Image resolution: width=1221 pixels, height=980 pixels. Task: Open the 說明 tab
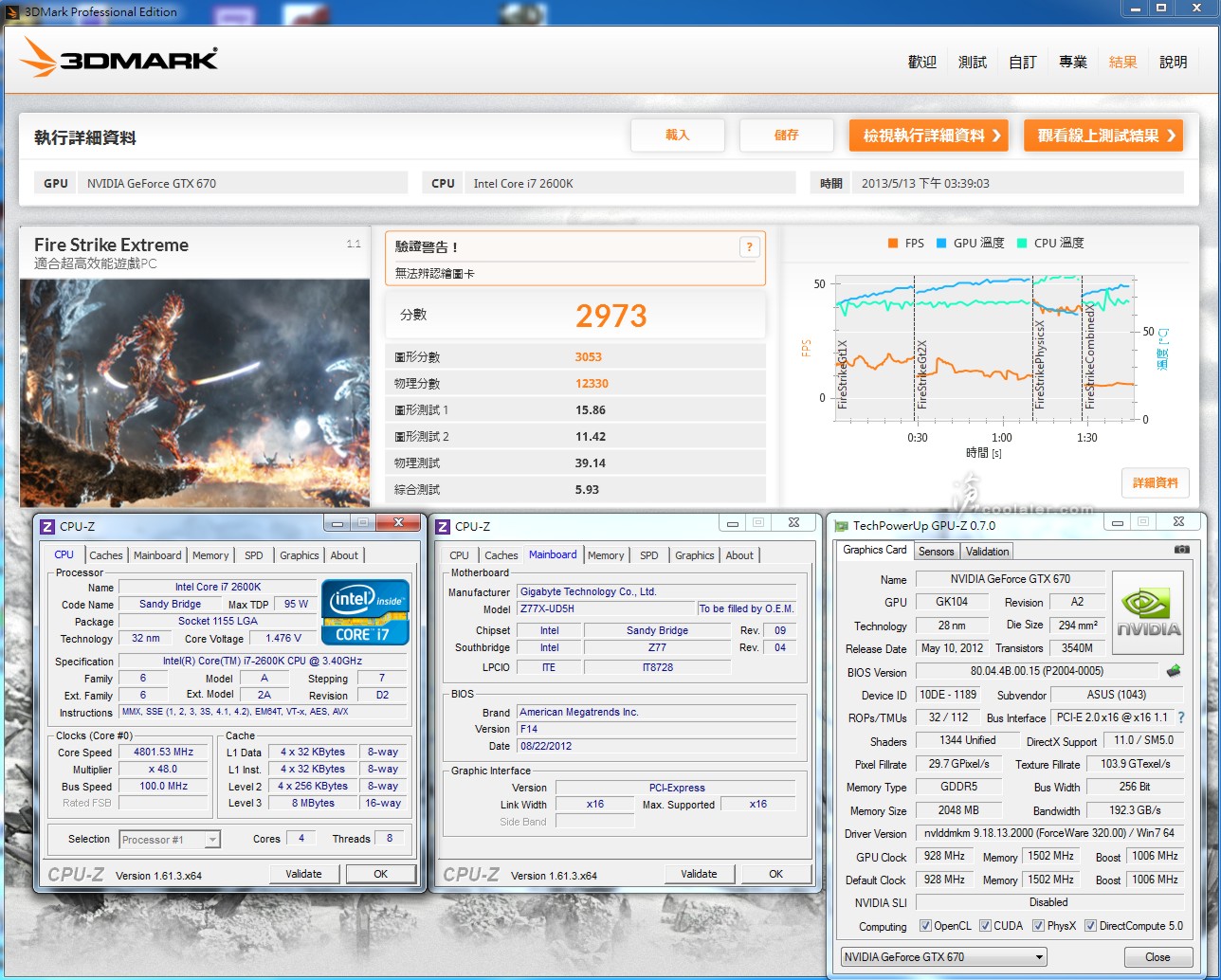coord(1174,62)
